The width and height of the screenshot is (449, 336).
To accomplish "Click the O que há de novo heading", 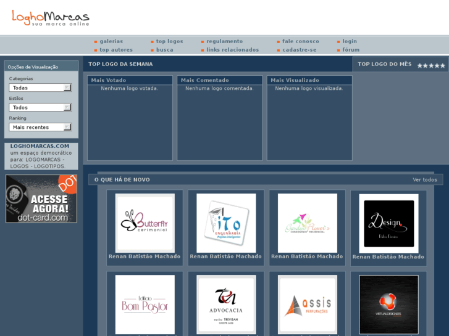I will [122, 179].
